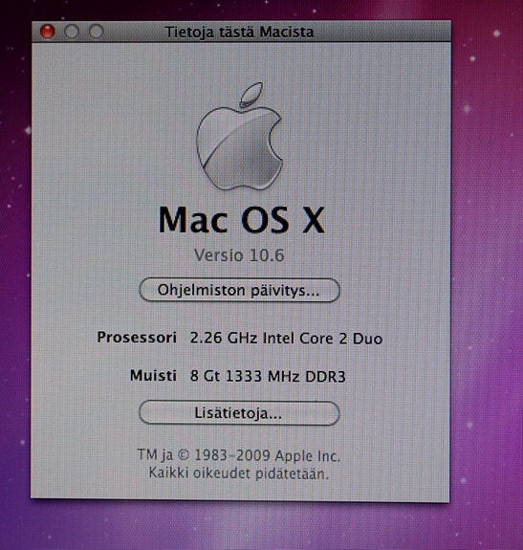
Task: Select the Prosessori label
Action: tap(137, 338)
